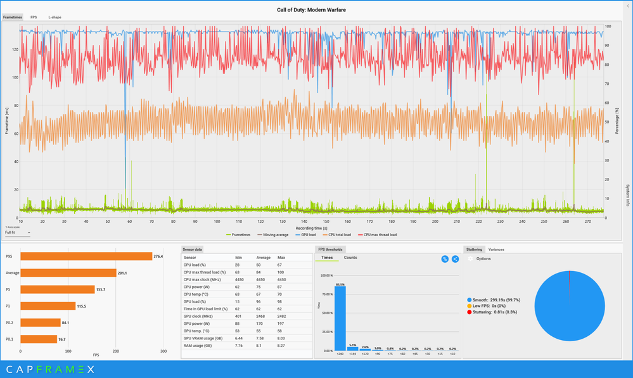Click the Recording time [s] axis label
The width and height of the screenshot is (633, 378).
coord(311,229)
